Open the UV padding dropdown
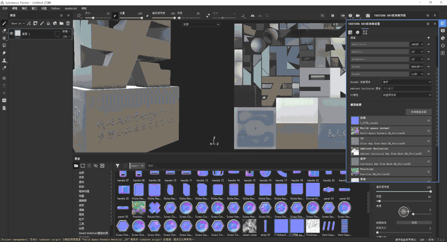Image resolution: width=447 pixels, height=242 pixels. pyautogui.click(x=406, y=95)
